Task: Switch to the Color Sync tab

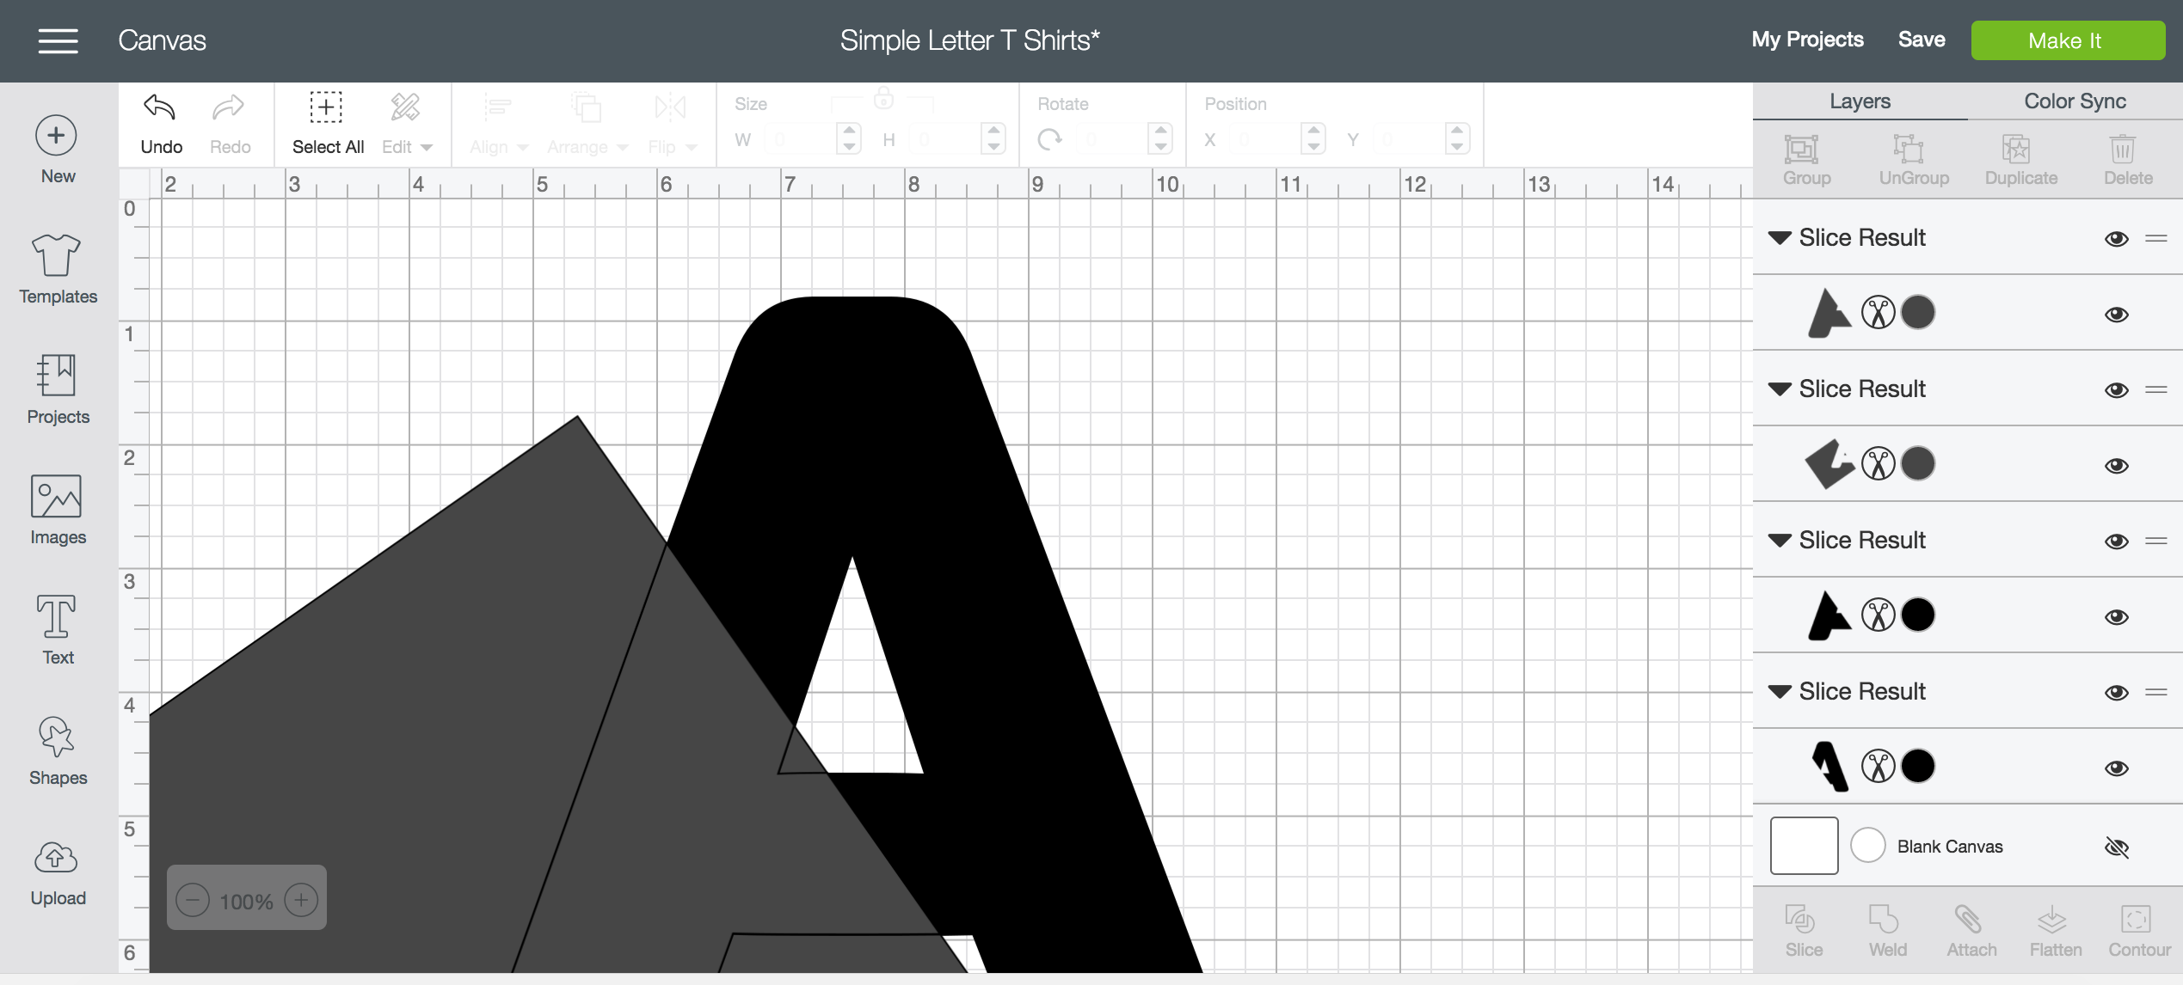Action: pos(2074,101)
